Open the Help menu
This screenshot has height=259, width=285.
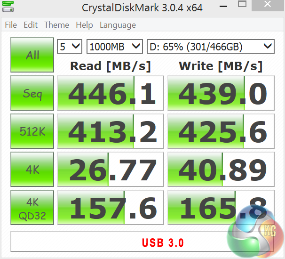tap(84, 25)
